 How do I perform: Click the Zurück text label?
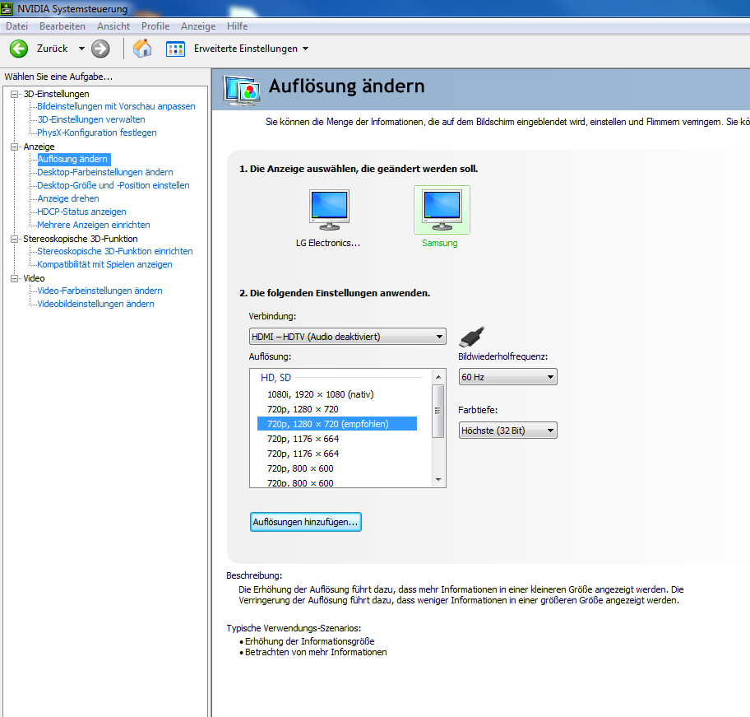52,49
